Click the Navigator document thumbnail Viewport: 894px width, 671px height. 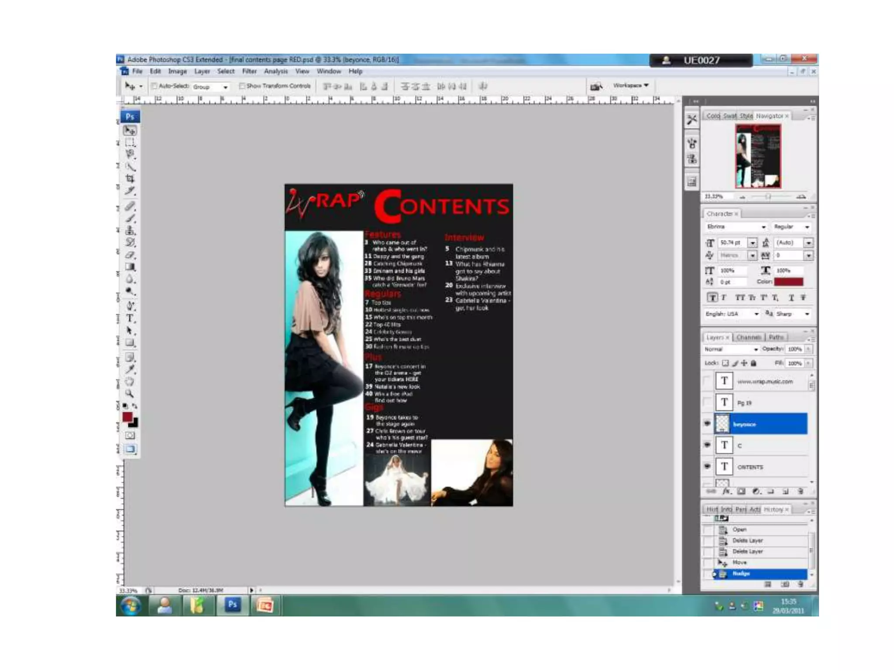coord(758,156)
